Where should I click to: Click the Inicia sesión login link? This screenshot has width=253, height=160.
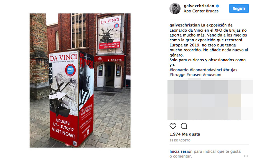click(x=181, y=151)
